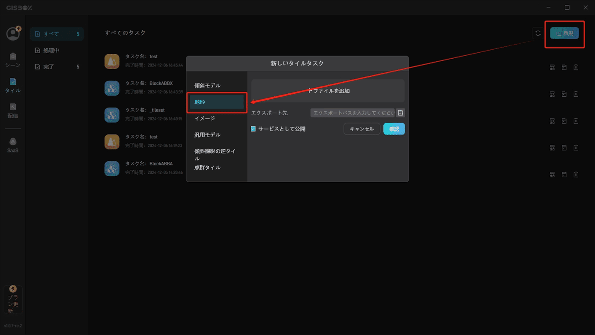The width and height of the screenshot is (595, 335).
Task: Delete the BlockABBA task
Action: click(x=576, y=175)
